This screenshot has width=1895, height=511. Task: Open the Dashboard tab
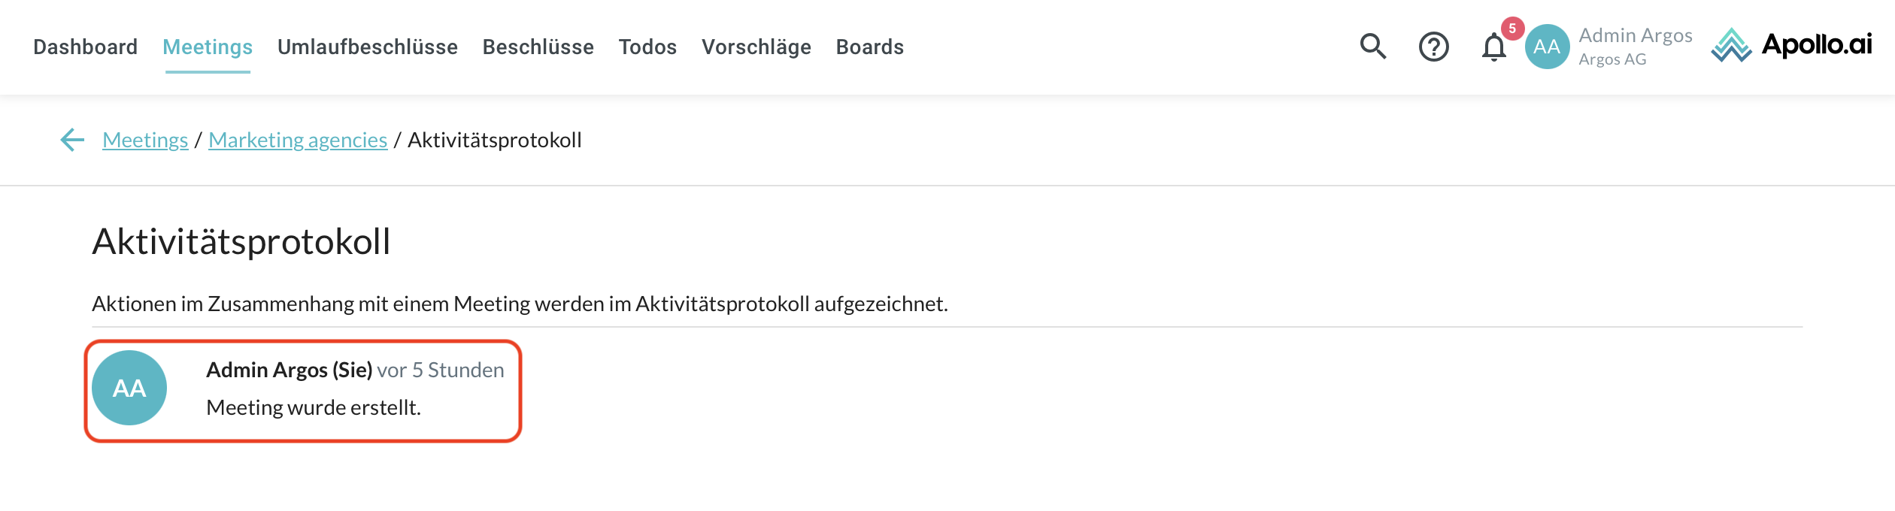85,47
